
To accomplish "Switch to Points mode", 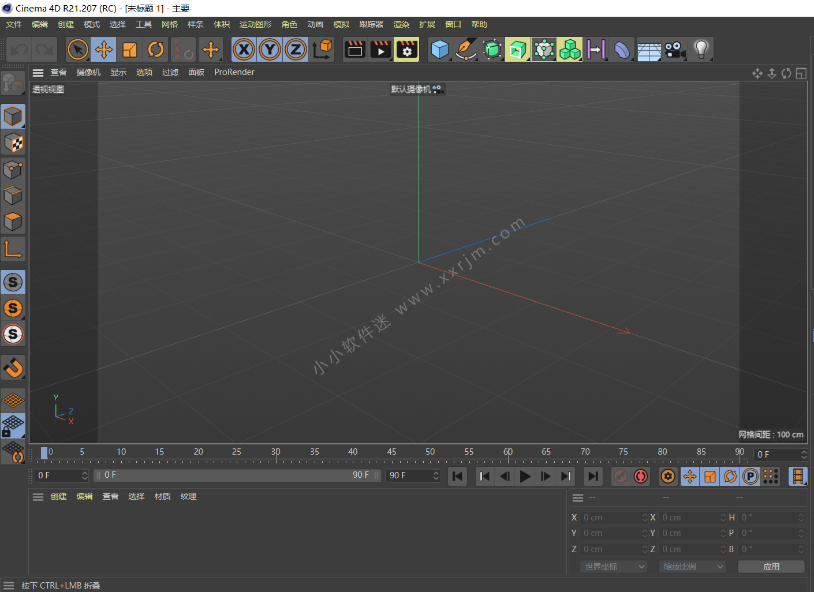I will [x=13, y=170].
